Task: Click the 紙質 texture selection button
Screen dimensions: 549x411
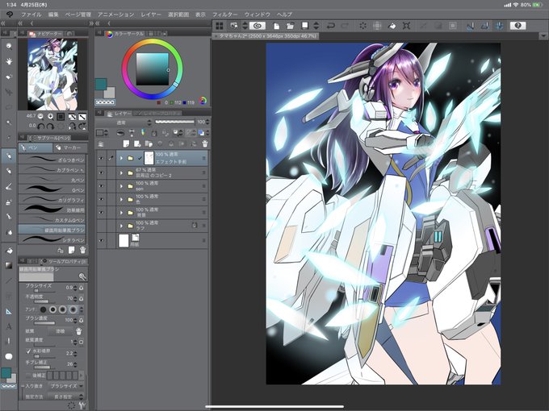Action: [61, 331]
